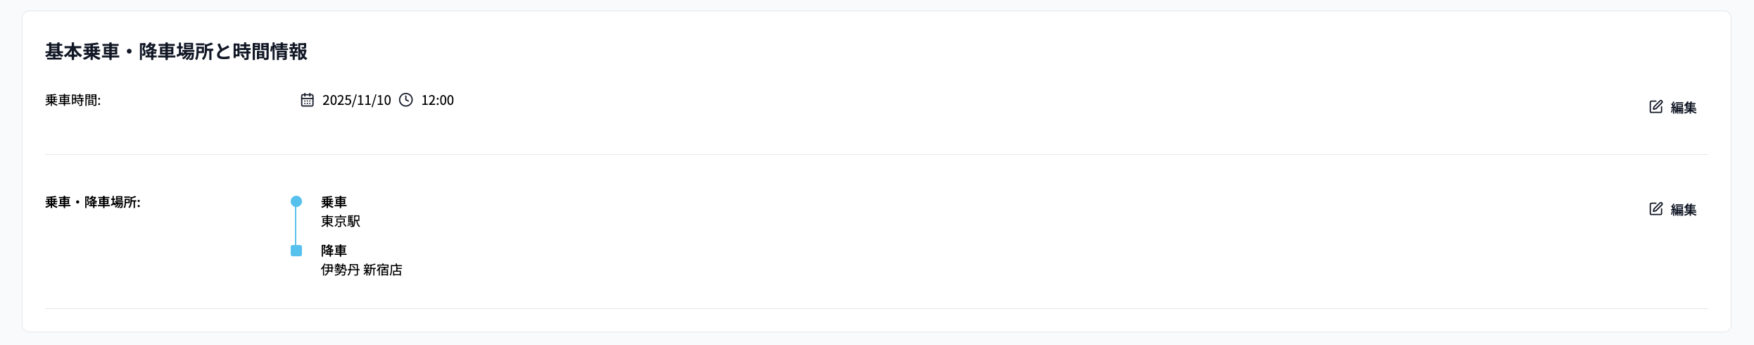Click the bold 降車 label above 伊勢丹
1754x345 pixels.
click(334, 251)
